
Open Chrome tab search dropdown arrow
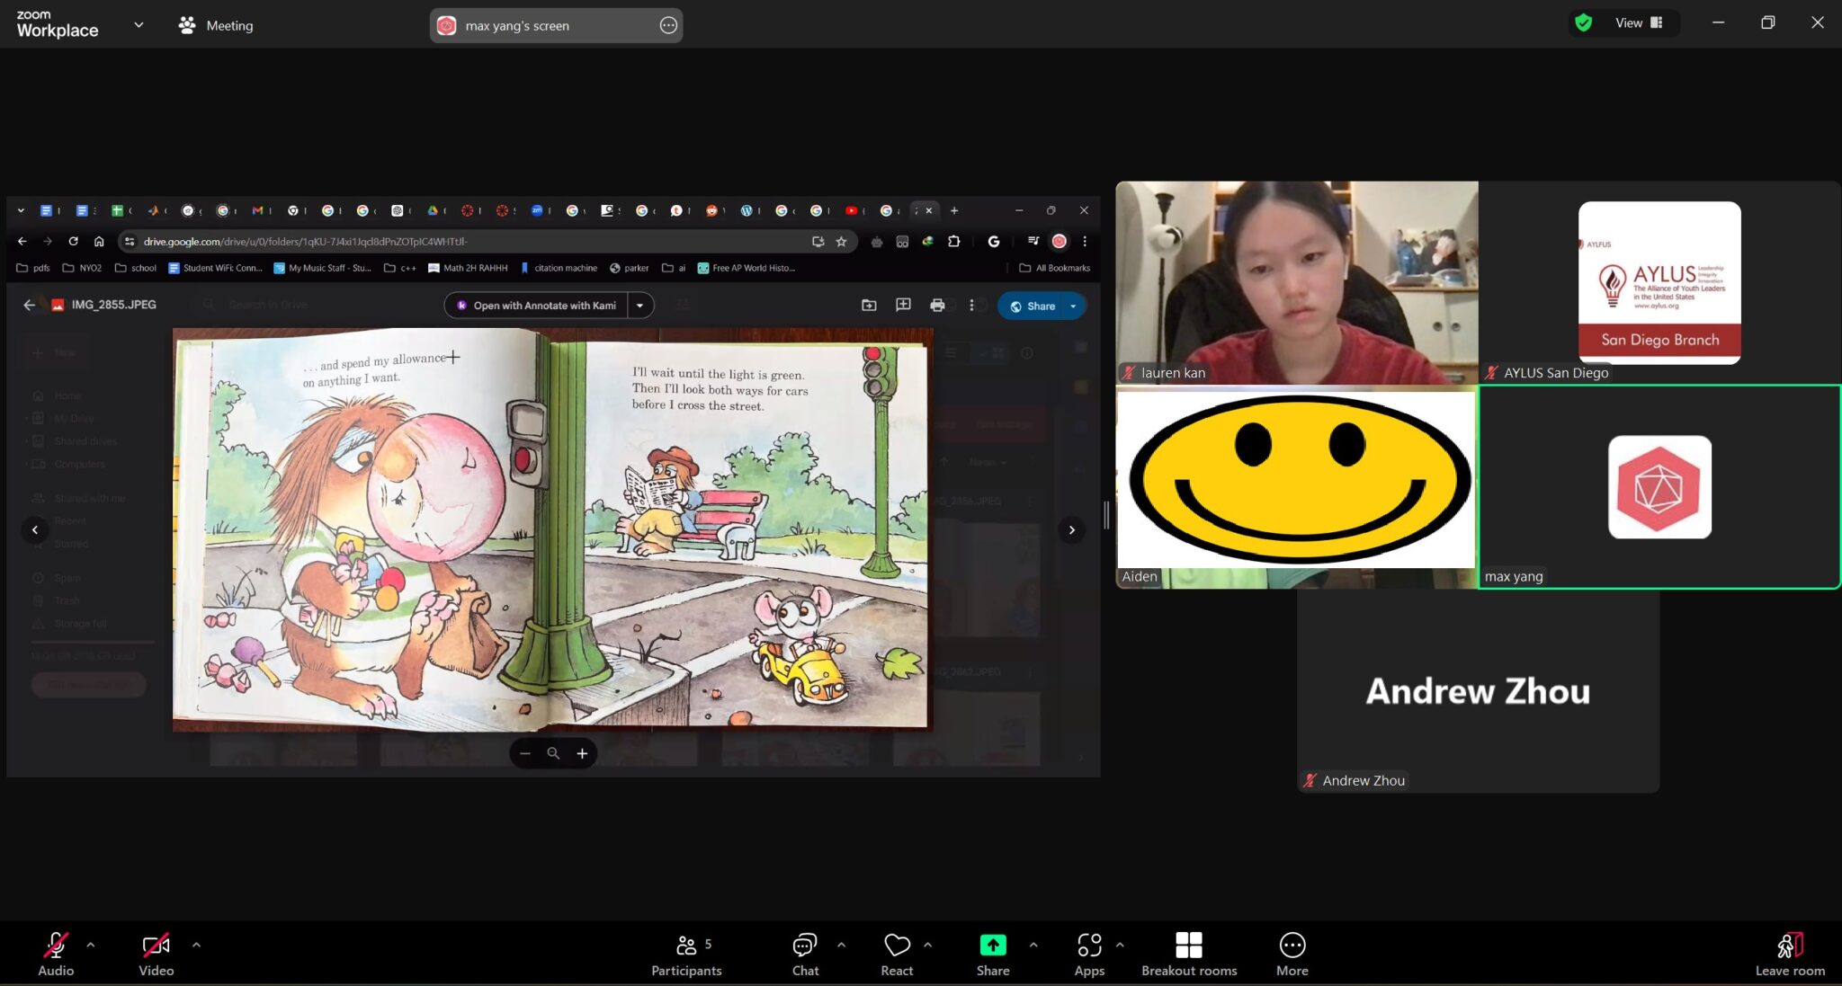click(x=21, y=210)
